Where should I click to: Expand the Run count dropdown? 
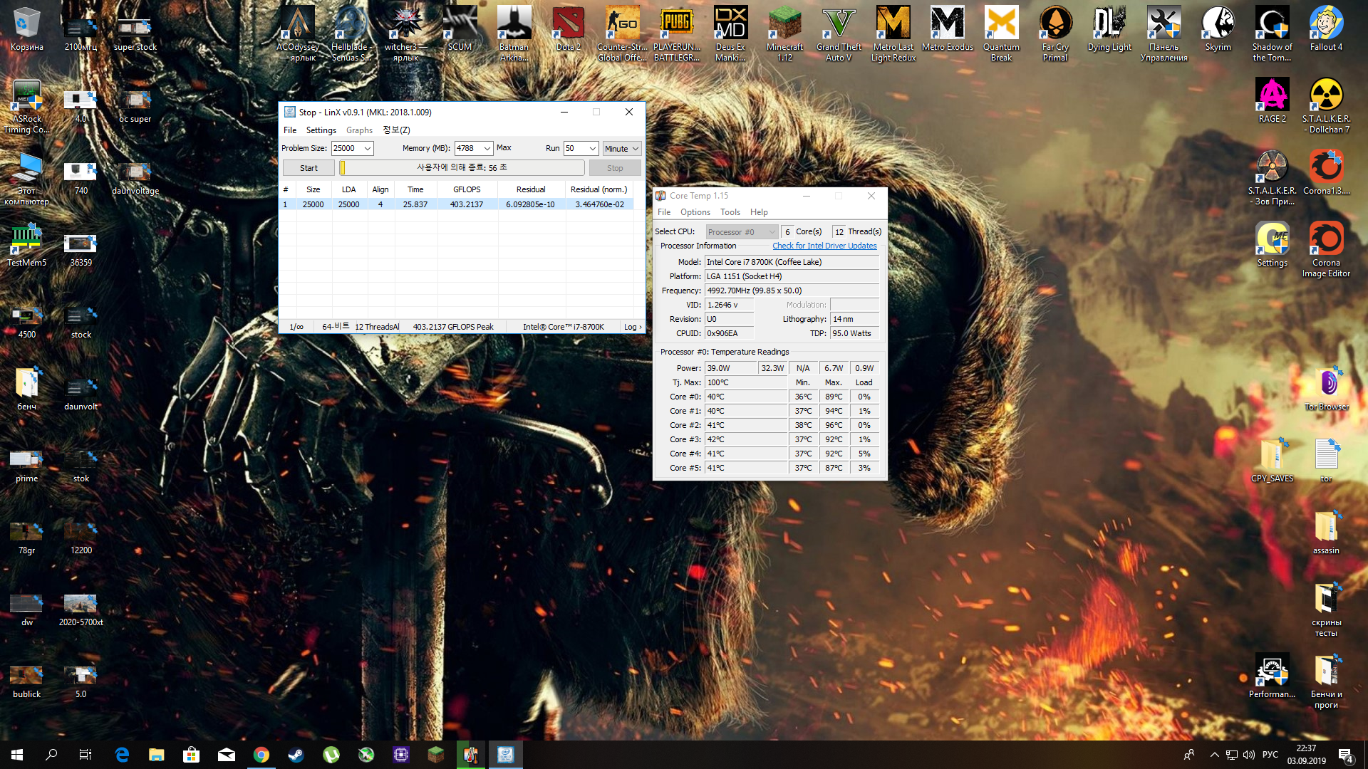(x=592, y=149)
